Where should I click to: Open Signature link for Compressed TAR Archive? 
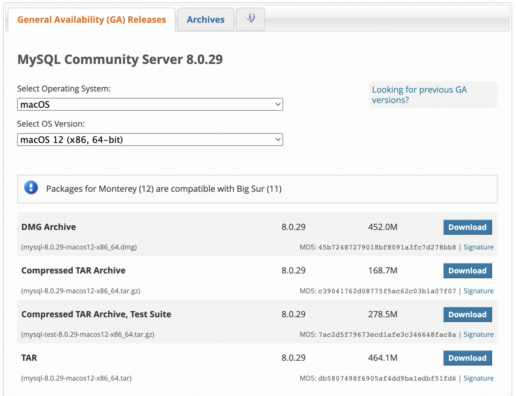(478, 291)
